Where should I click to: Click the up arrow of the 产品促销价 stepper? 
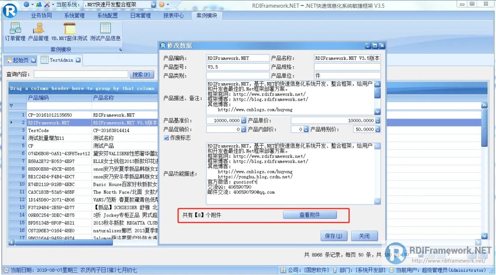pos(244,128)
